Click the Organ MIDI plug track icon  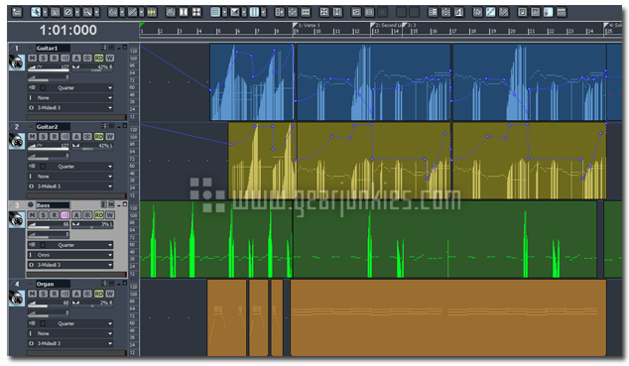coord(17,299)
